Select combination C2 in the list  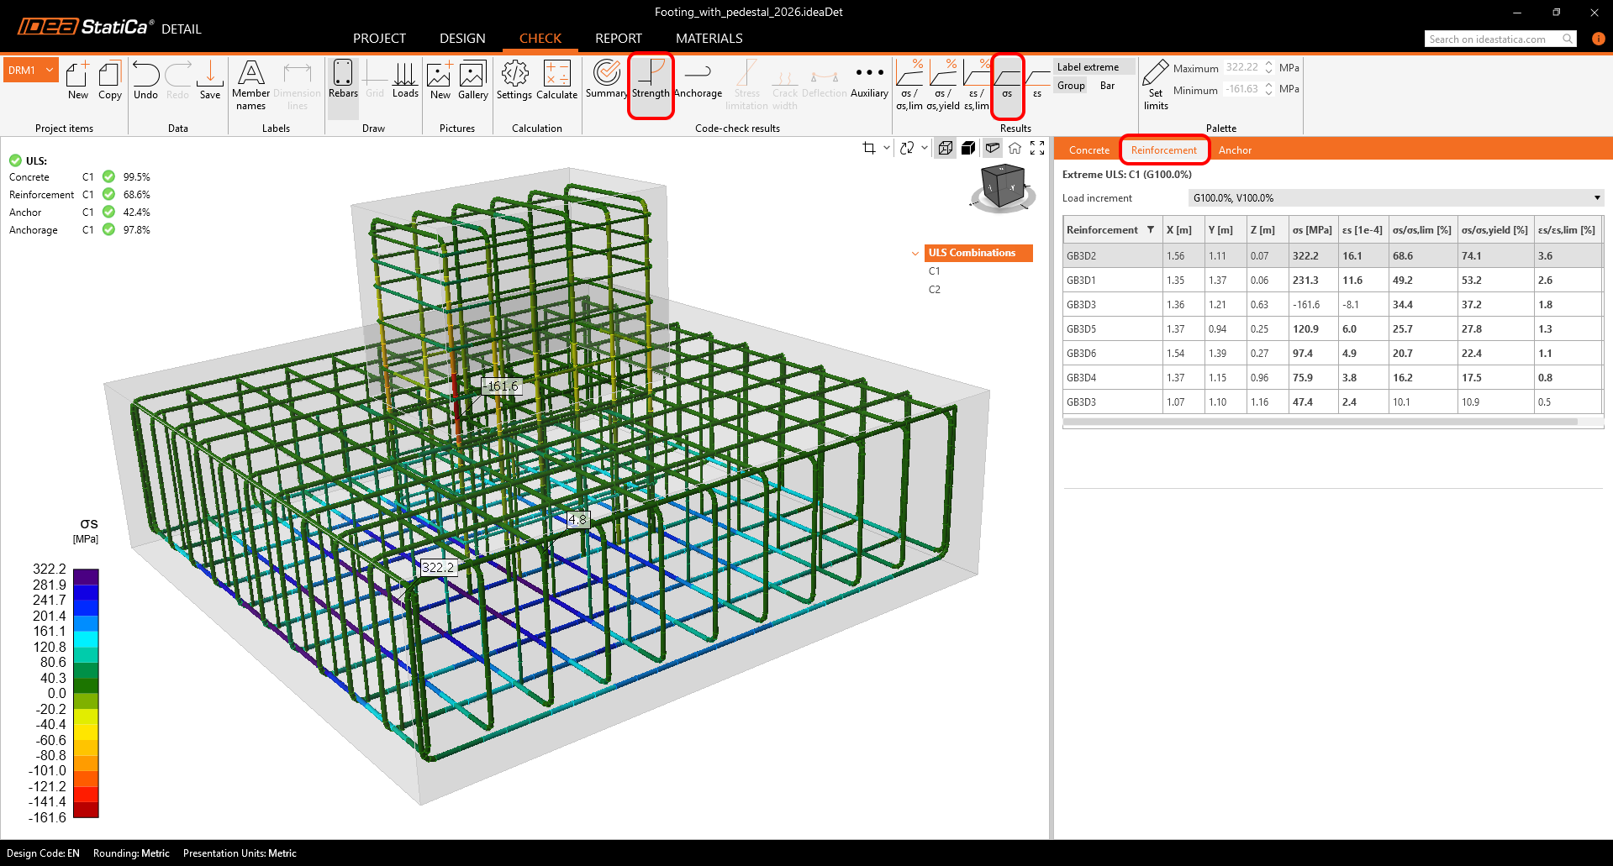tap(934, 290)
